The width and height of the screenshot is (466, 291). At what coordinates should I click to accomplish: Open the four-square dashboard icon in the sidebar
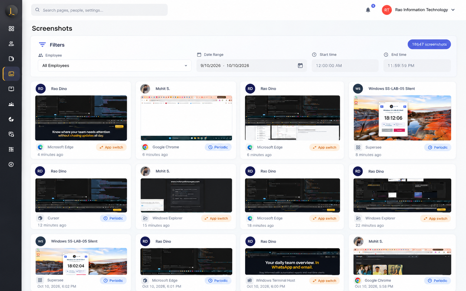click(x=11, y=28)
